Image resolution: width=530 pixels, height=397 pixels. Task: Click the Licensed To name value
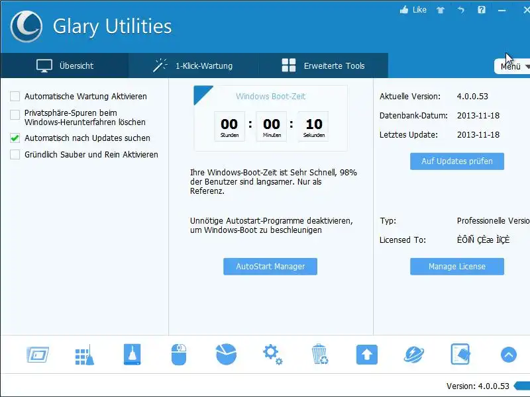coord(483,240)
